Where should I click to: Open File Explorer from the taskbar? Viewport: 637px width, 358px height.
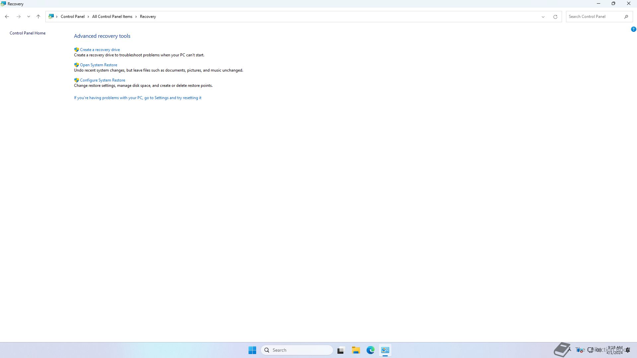click(356, 350)
